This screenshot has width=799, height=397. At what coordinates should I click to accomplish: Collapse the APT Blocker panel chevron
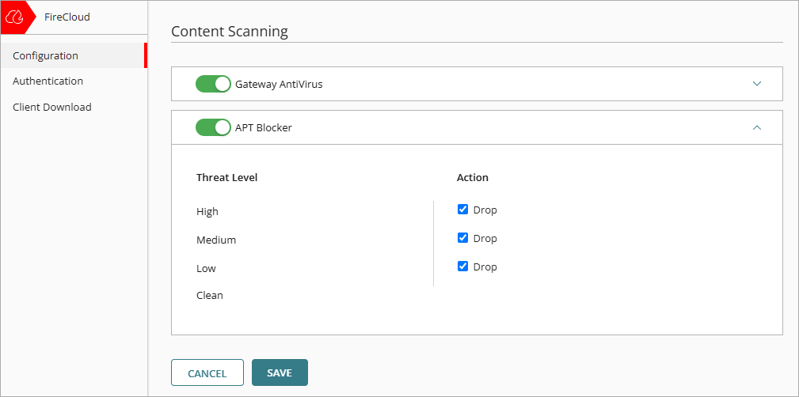(x=757, y=127)
